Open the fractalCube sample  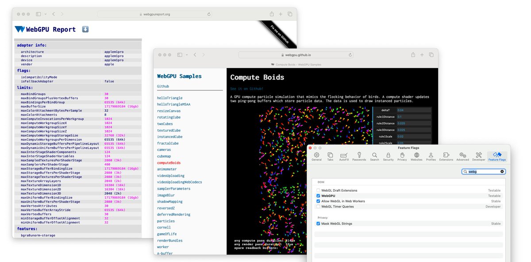(x=168, y=143)
